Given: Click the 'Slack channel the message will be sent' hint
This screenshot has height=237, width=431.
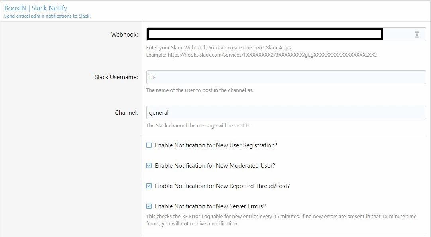Looking at the screenshot, I should (x=199, y=125).
